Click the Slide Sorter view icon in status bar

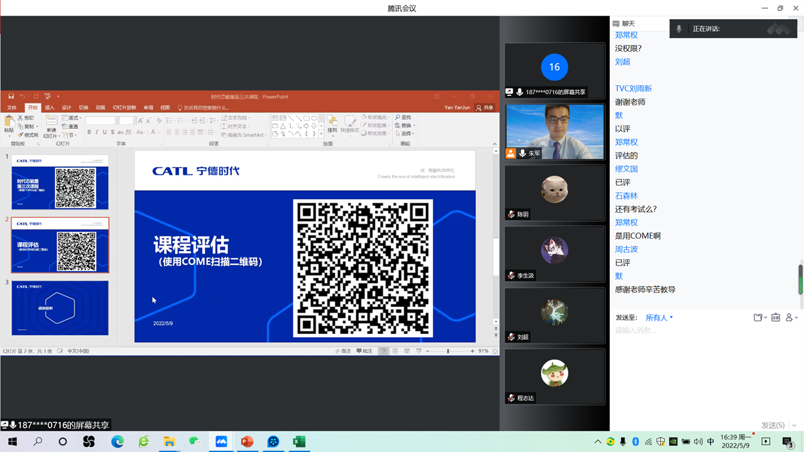coord(395,351)
